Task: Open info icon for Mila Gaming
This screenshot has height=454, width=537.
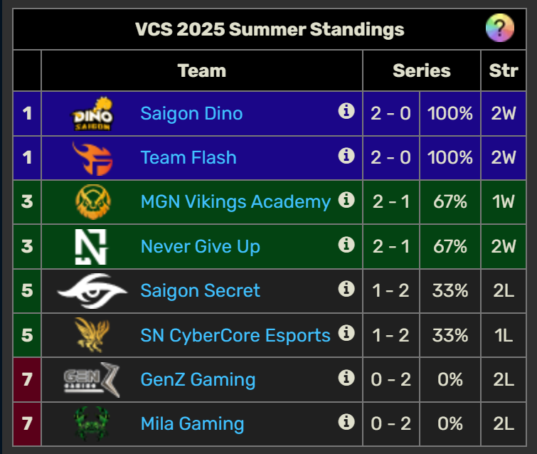Action: coord(346,422)
